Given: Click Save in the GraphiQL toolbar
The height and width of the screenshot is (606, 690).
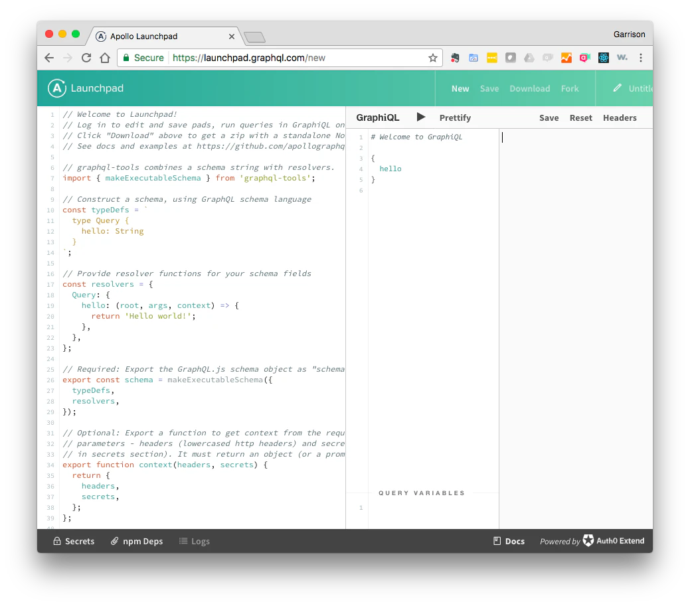Looking at the screenshot, I should 549,117.
